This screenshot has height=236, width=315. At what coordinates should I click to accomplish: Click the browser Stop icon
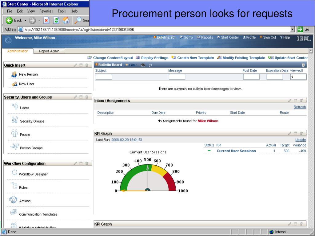pyautogui.click(x=46, y=20)
